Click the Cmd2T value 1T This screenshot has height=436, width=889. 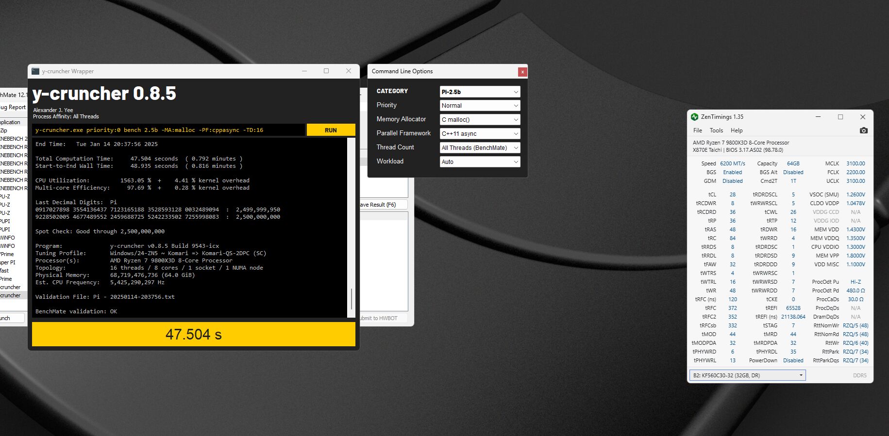(x=793, y=181)
